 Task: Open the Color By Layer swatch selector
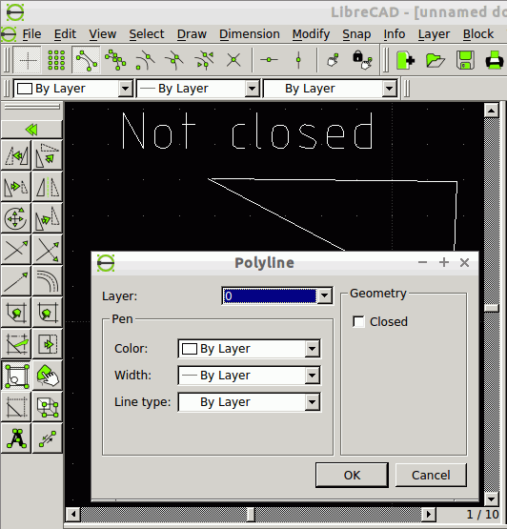click(250, 349)
